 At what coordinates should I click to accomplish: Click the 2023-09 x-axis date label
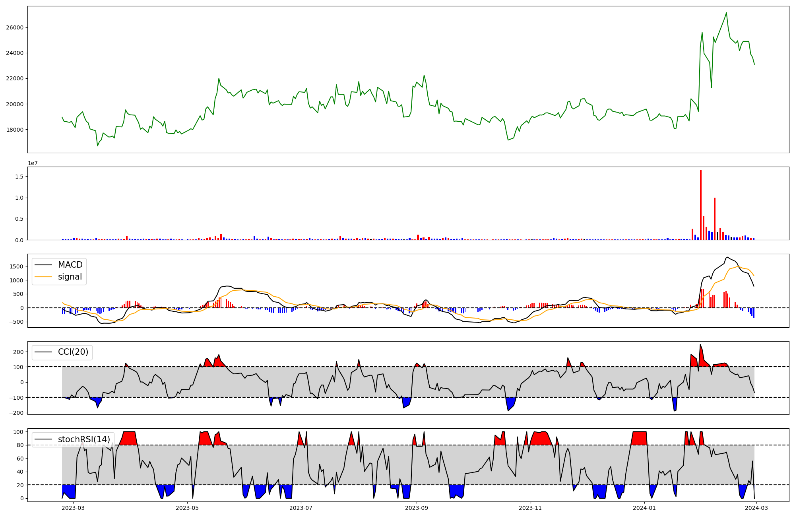(x=417, y=508)
